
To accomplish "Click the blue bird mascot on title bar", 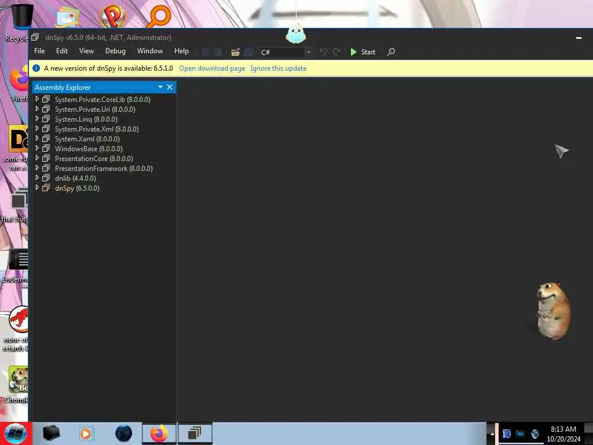I will 296,34.
